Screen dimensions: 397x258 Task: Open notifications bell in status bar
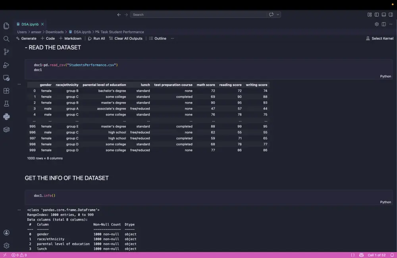click(x=392, y=255)
